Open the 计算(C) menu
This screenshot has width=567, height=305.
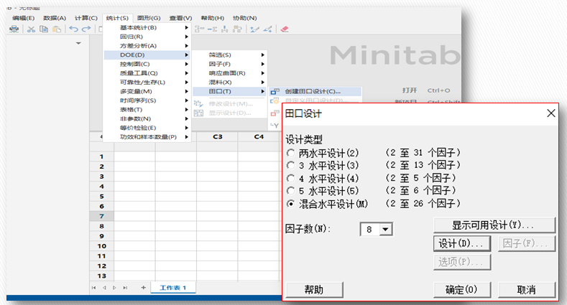click(x=86, y=18)
